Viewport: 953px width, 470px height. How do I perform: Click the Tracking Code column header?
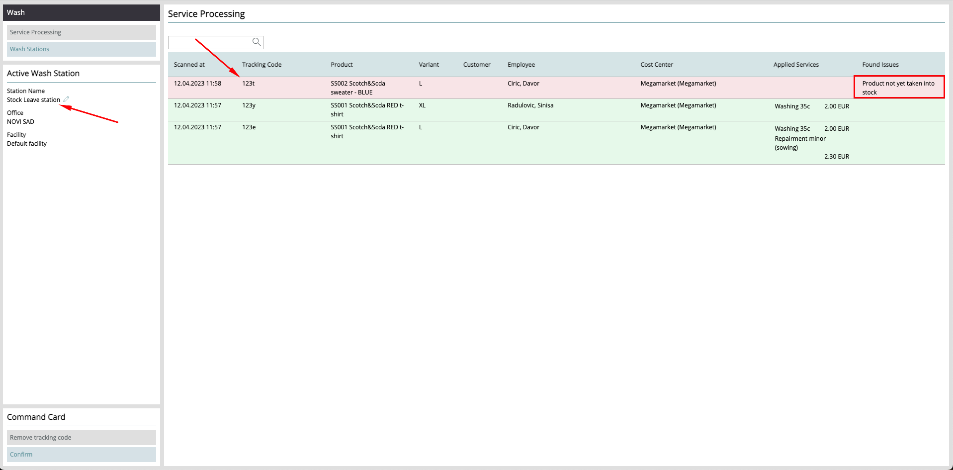click(261, 65)
